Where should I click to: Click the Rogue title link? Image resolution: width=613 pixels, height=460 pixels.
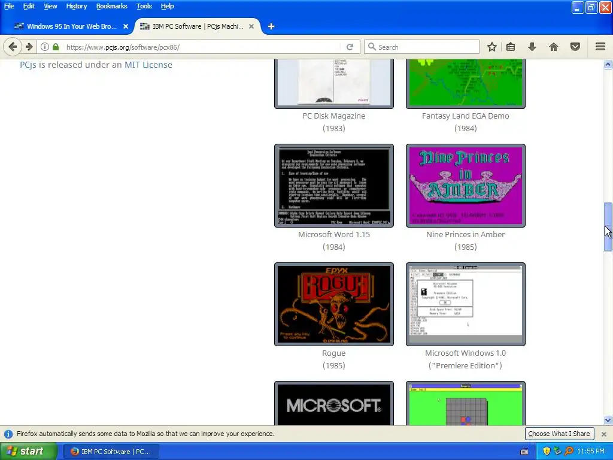[x=334, y=353]
